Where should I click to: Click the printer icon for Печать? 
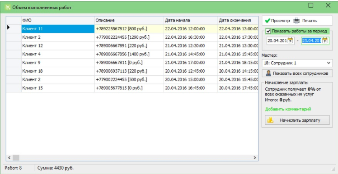click(296, 21)
